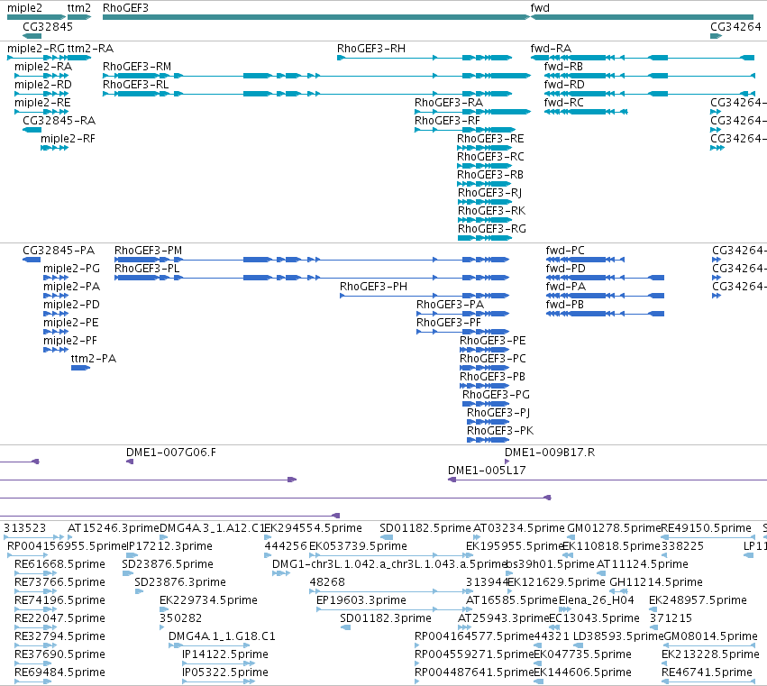Image resolution: width=767 pixels, height=686 pixels.
Task: Select the fwd-RA transcript
Action: (643, 58)
